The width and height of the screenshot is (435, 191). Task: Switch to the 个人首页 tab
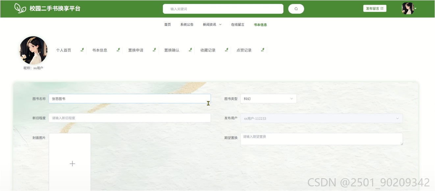(64, 50)
